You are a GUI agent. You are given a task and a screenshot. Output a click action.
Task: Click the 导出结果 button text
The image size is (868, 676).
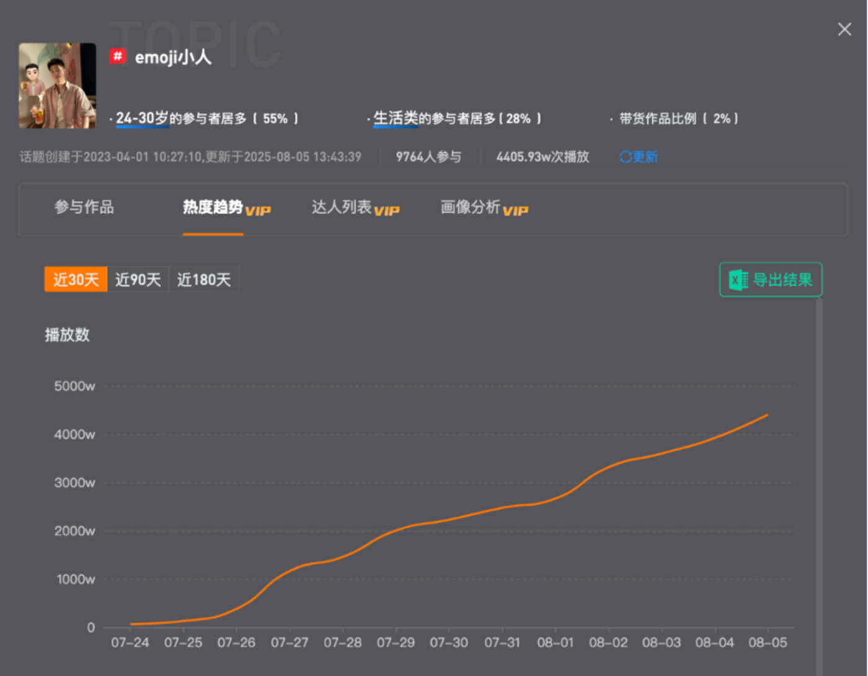pos(782,280)
